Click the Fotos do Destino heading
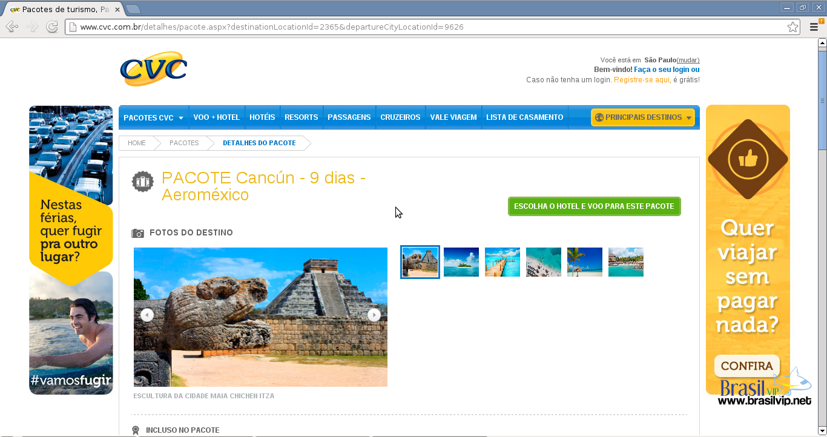Viewport: 827px width, 437px height. [x=191, y=233]
